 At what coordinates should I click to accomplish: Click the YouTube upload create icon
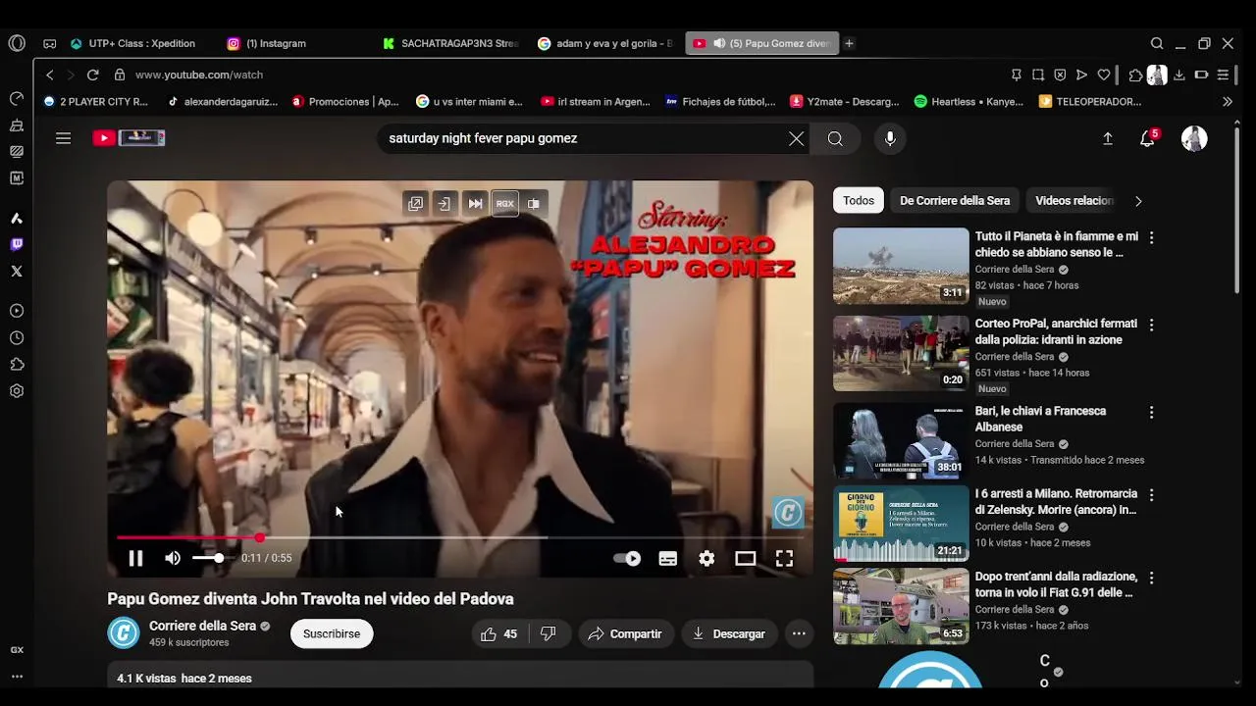(1108, 138)
